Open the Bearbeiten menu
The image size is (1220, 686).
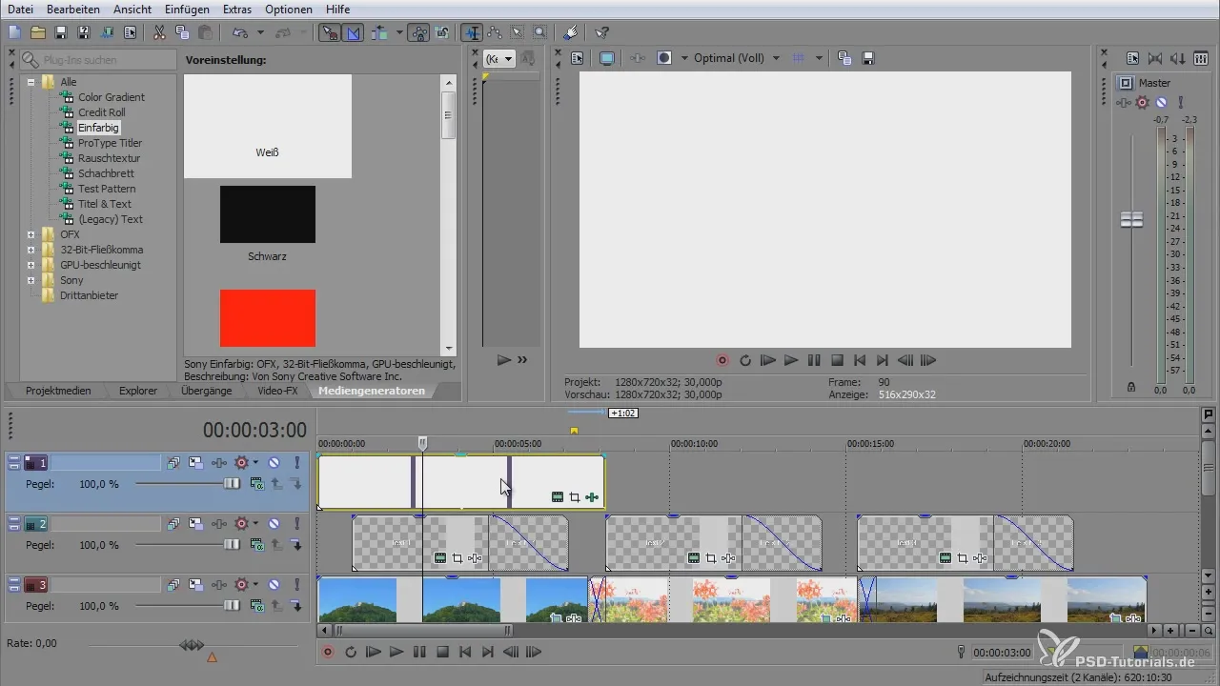click(73, 9)
